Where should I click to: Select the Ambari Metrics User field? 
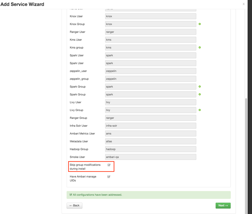150,133
